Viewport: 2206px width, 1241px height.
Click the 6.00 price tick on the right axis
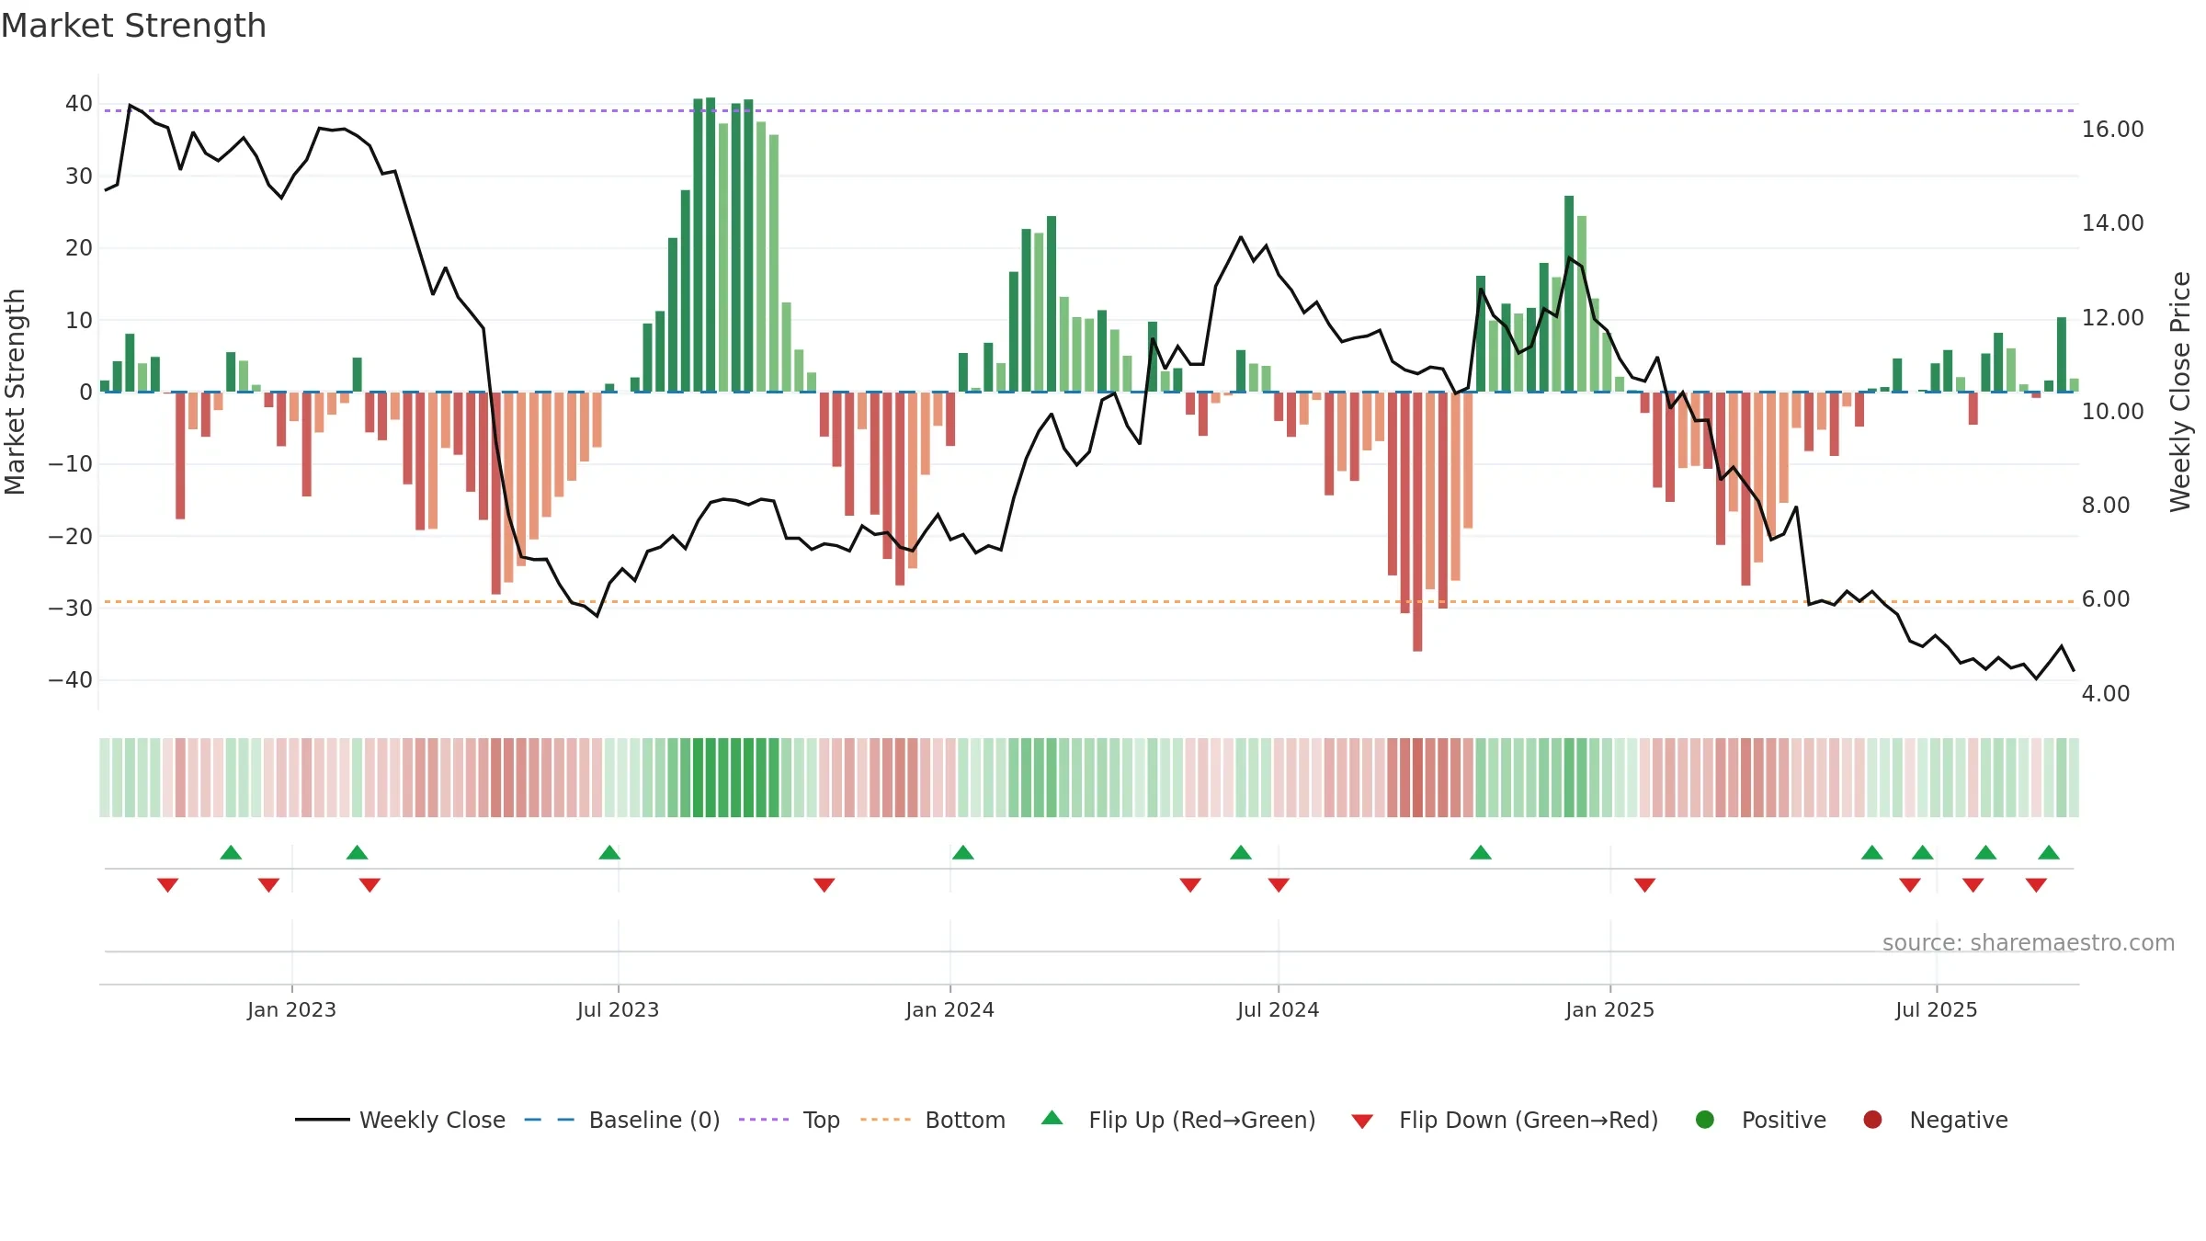[2105, 599]
